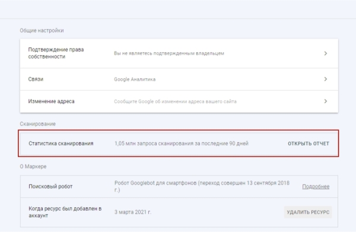Open the Связи settings row label
This screenshot has width=356, height=232.
coord(36,79)
